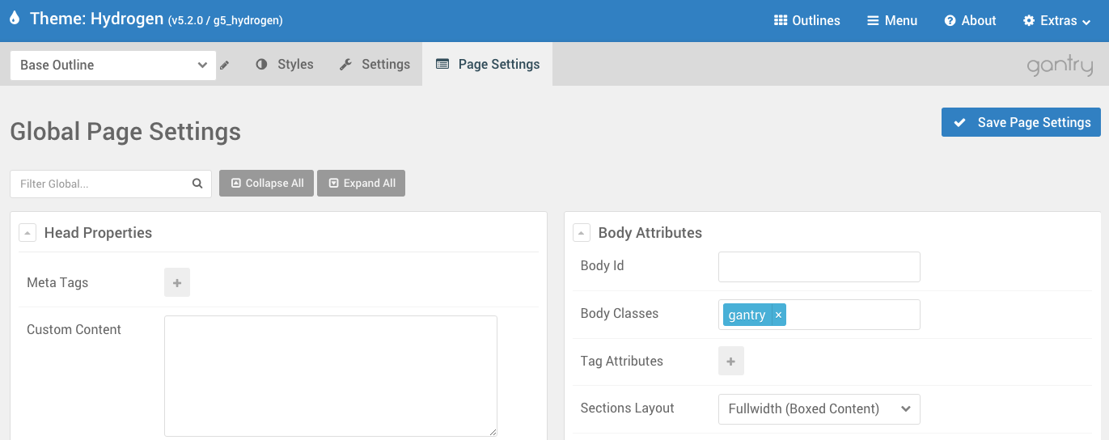
Task: Click the Body Classes label
Action: click(620, 314)
